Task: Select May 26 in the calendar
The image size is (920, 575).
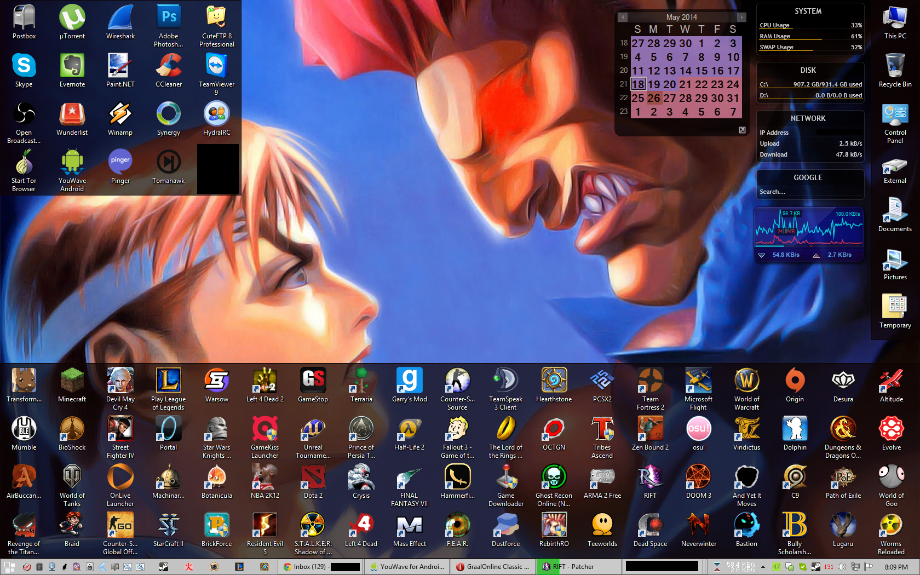Action: coord(654,98)
